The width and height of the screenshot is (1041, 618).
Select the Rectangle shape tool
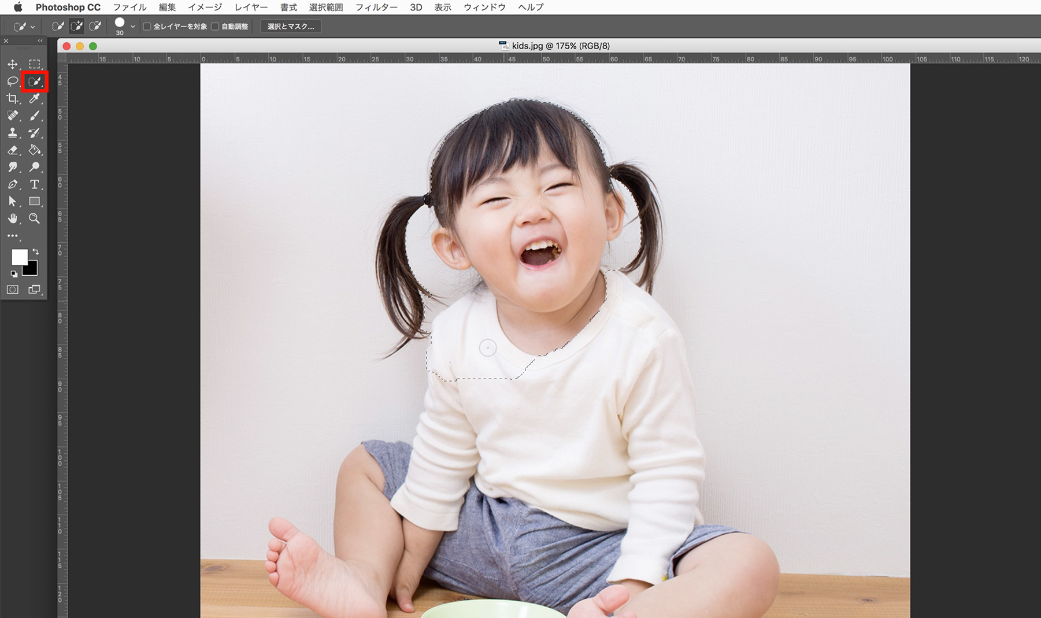click(35, 202)
